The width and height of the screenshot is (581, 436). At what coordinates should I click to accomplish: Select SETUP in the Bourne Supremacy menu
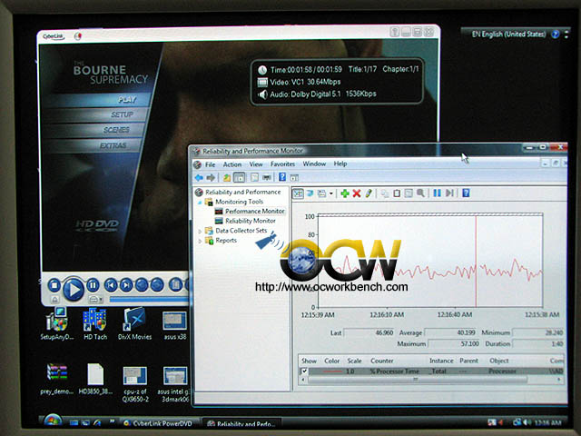pos(122,114)
